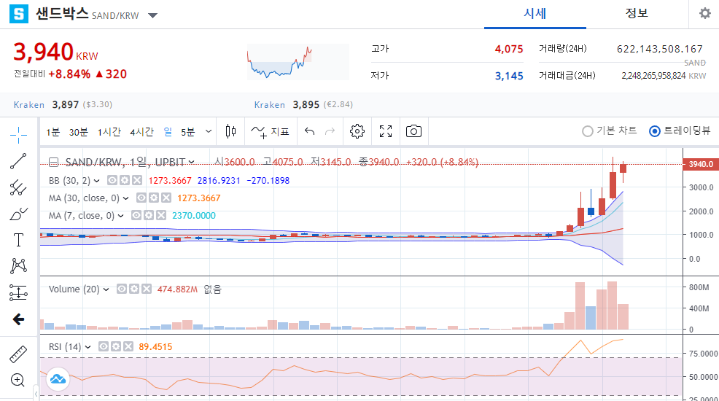
Task: Select the text annotation tool
Action: [18, 240]
